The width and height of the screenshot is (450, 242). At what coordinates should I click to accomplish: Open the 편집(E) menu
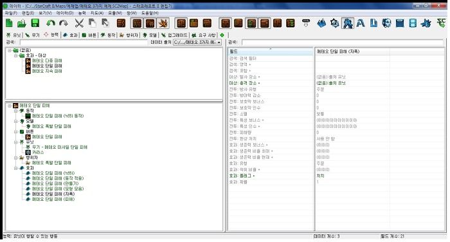[28, 13]
